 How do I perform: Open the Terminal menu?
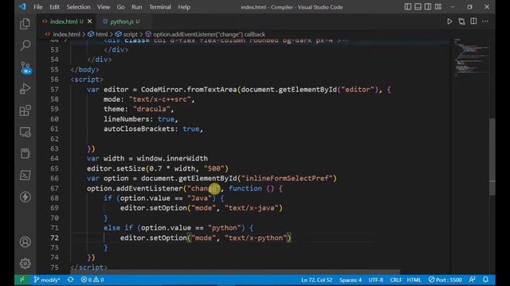159,7
